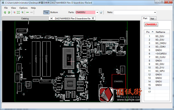The image size is (174, 110).
Task: Select CN4501 connector on the board
Action: [x=45, y=81]
